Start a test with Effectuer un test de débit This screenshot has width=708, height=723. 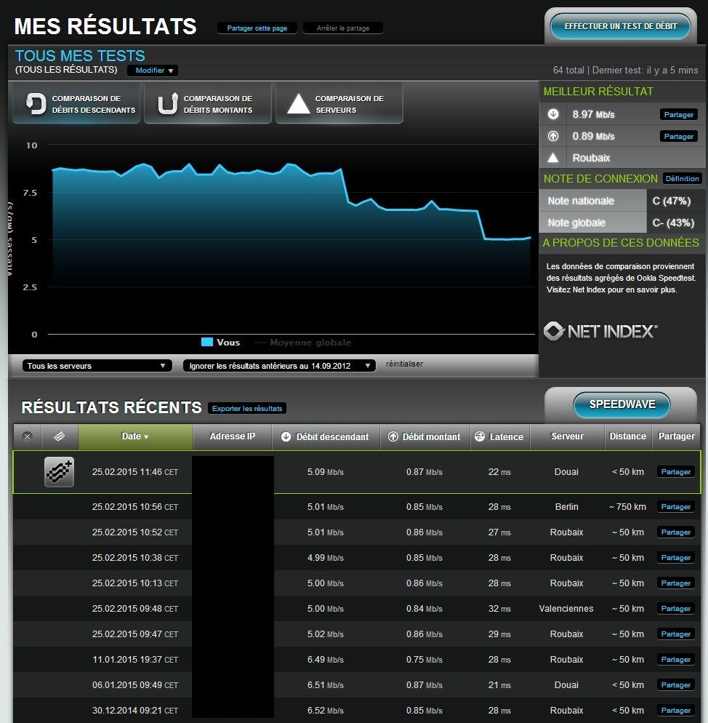click(621, 26)
